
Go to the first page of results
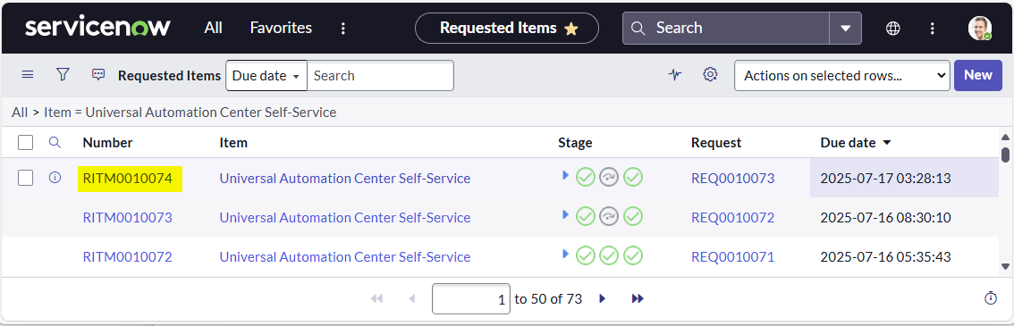[x=376, y=298]
